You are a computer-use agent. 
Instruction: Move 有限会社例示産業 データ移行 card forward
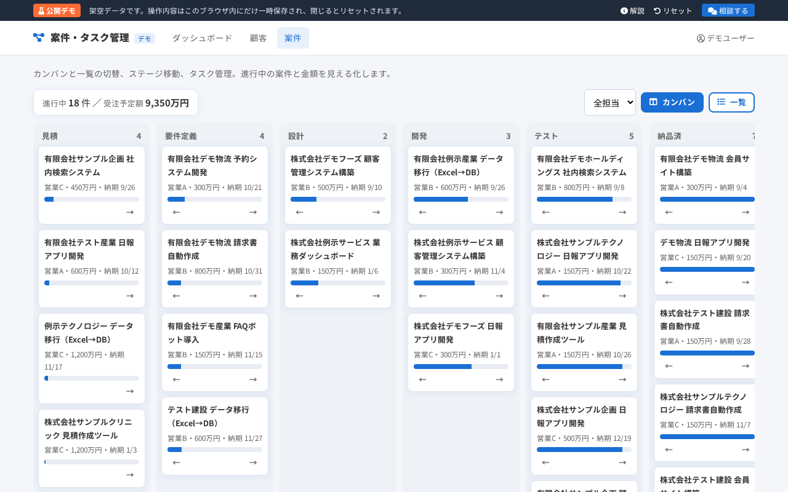[x=499, y=212]
